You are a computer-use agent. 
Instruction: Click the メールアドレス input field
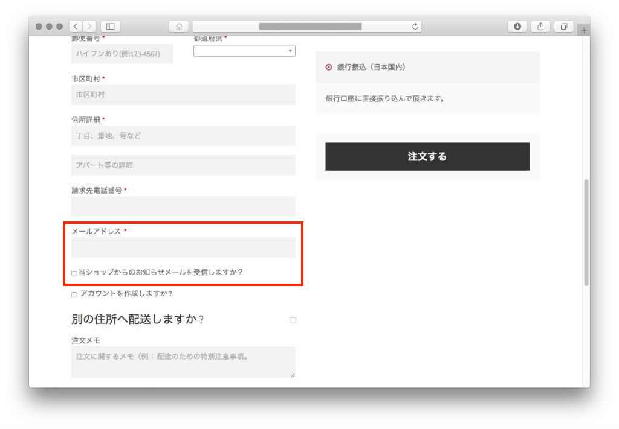click(183, 247)
